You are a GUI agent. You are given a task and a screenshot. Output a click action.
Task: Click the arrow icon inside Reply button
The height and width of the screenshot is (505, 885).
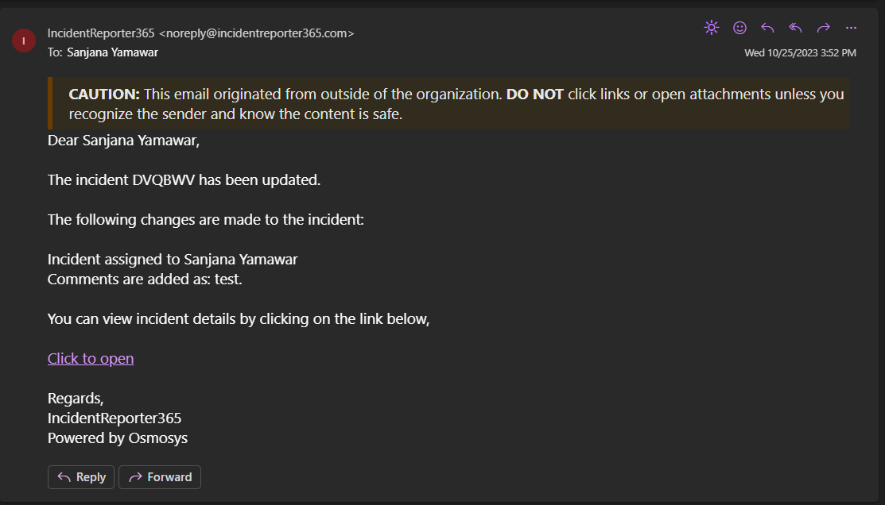coord(64,477)
